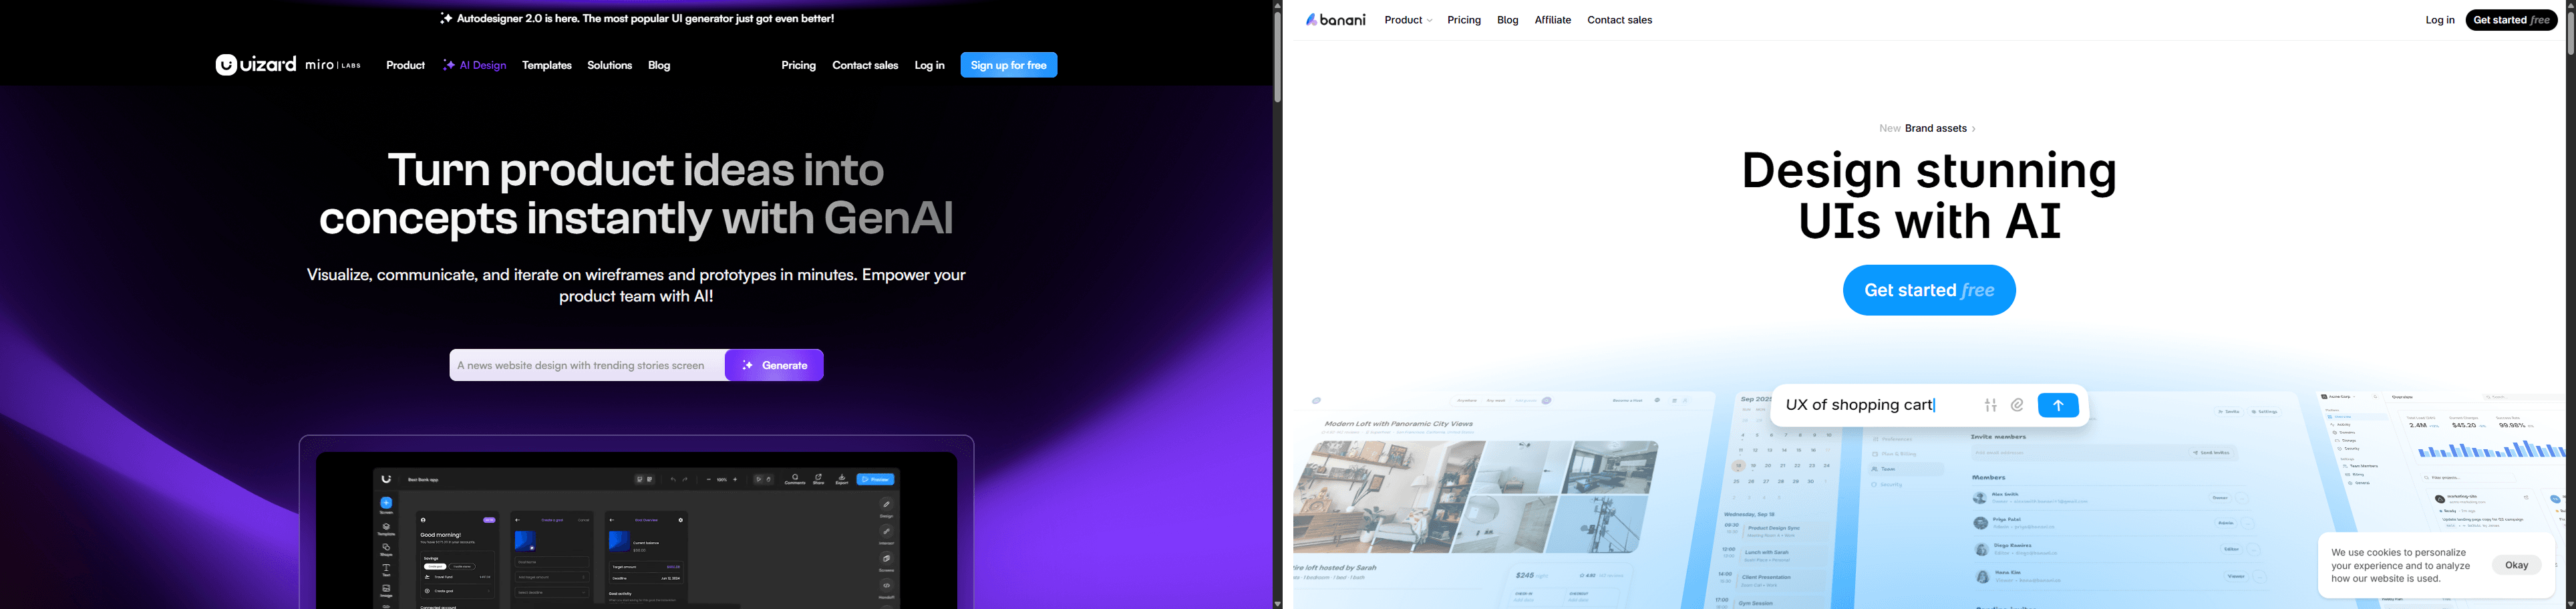
Task: Dismiss cookie notice with Okay
Action: [x=2516, y=565]
